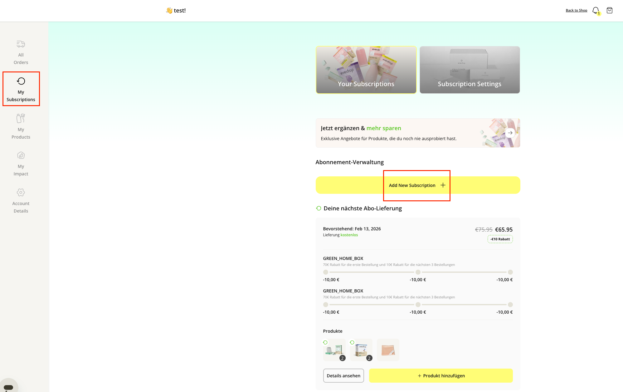Viewport: 623px width, 392px height.
Task: Select My Subscriptions refresh icon
Action: (21, 81)
